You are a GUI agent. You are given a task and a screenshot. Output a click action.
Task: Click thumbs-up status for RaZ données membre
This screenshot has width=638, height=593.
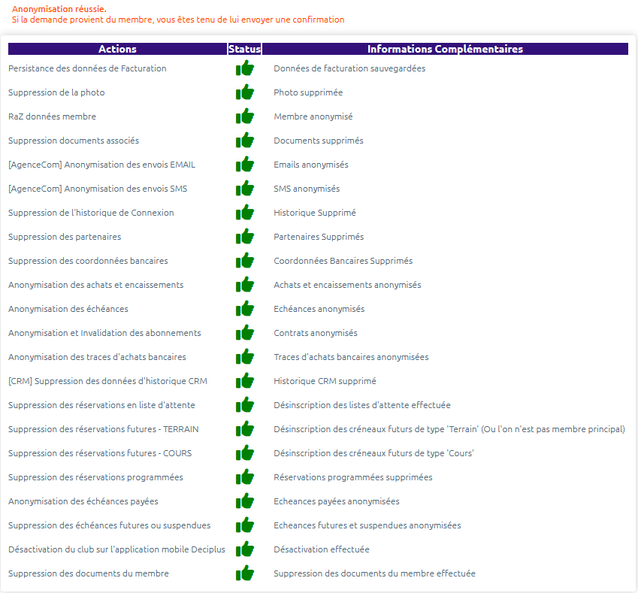244,116
